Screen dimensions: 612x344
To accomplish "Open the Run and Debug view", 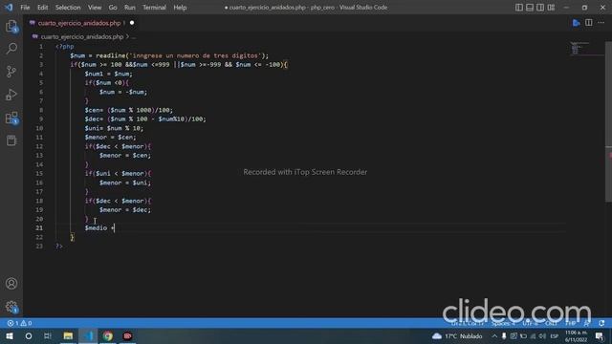I will tap(11, 95).
